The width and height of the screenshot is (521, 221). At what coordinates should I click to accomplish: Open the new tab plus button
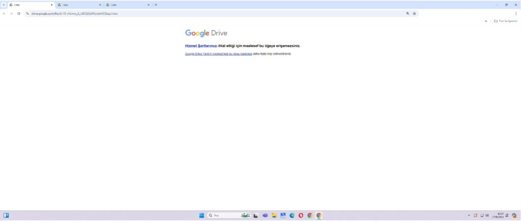pyautogui.click(x=156, y=5)
